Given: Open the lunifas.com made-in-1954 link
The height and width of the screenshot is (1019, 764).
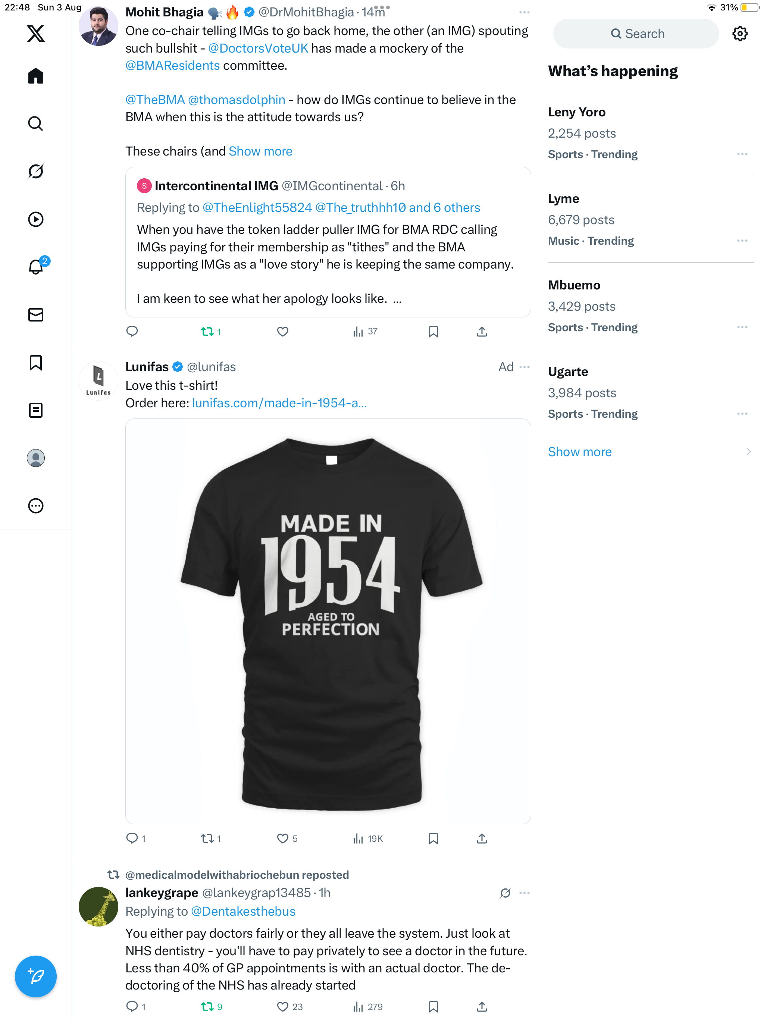Looking at the screenshot, I should [279, 403].
